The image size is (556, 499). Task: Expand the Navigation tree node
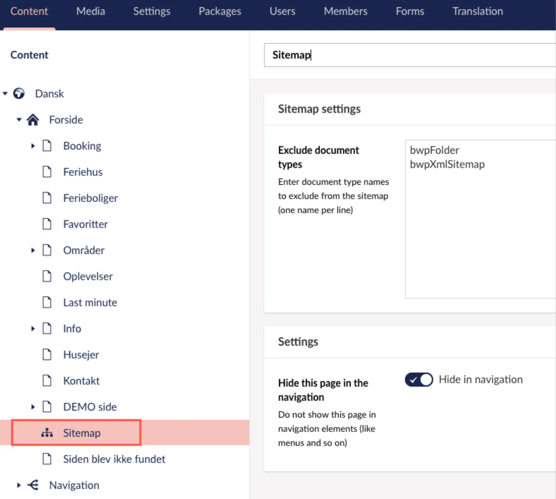19,485
